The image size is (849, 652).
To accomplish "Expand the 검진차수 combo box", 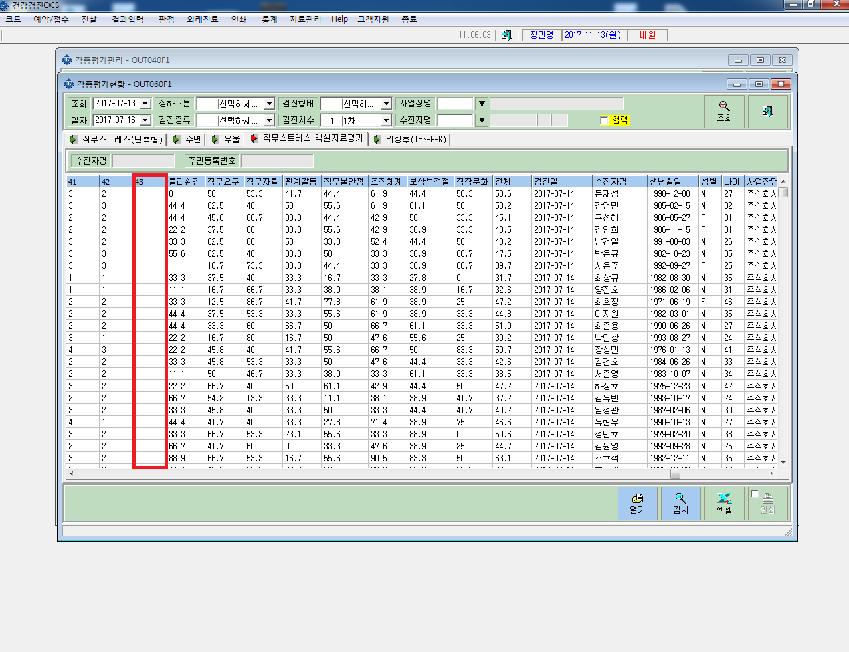I will tap(386, 120).
